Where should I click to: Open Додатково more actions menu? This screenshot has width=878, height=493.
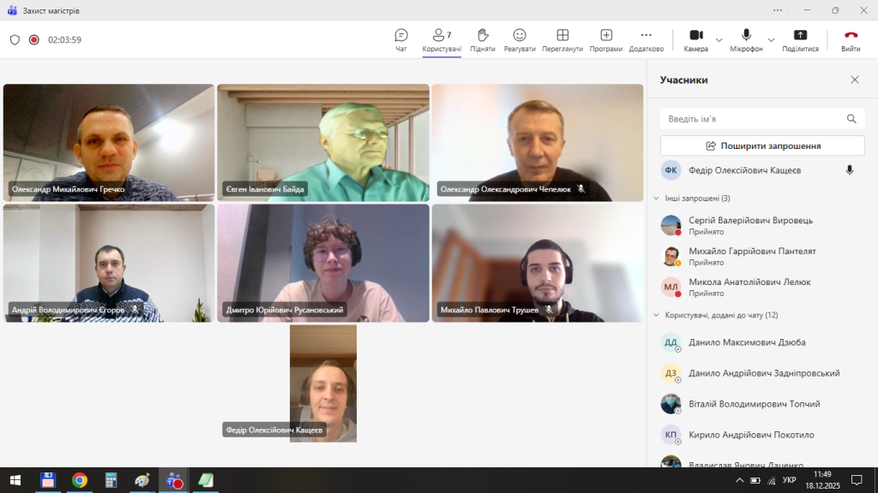pyautogui.click(x=646, y=40)
